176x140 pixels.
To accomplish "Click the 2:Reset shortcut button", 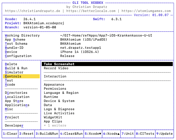I will tap(26, 134).
